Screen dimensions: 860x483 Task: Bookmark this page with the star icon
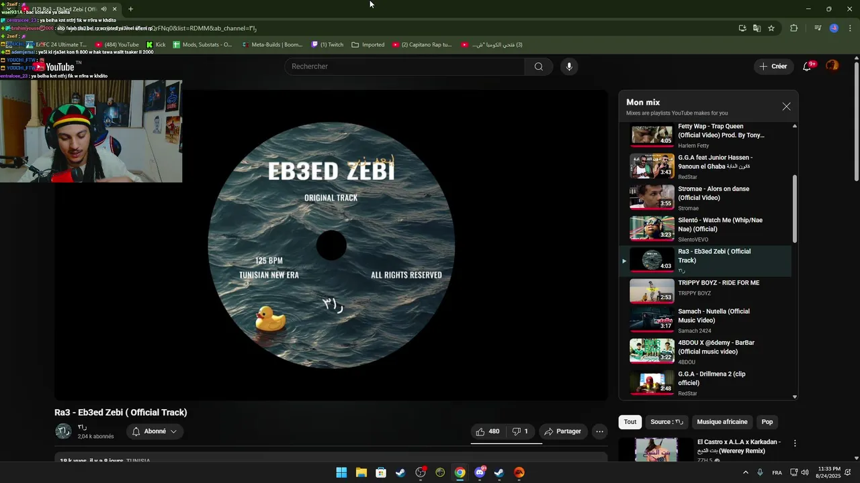(x=771, y=28)
